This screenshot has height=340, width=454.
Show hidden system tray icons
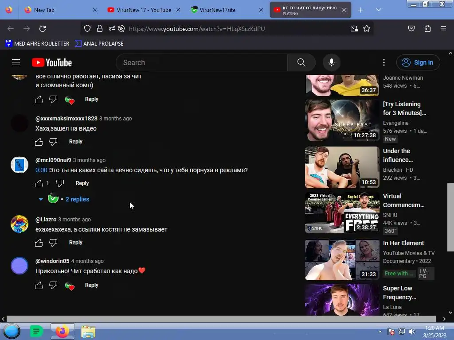[x=380, y=332]
